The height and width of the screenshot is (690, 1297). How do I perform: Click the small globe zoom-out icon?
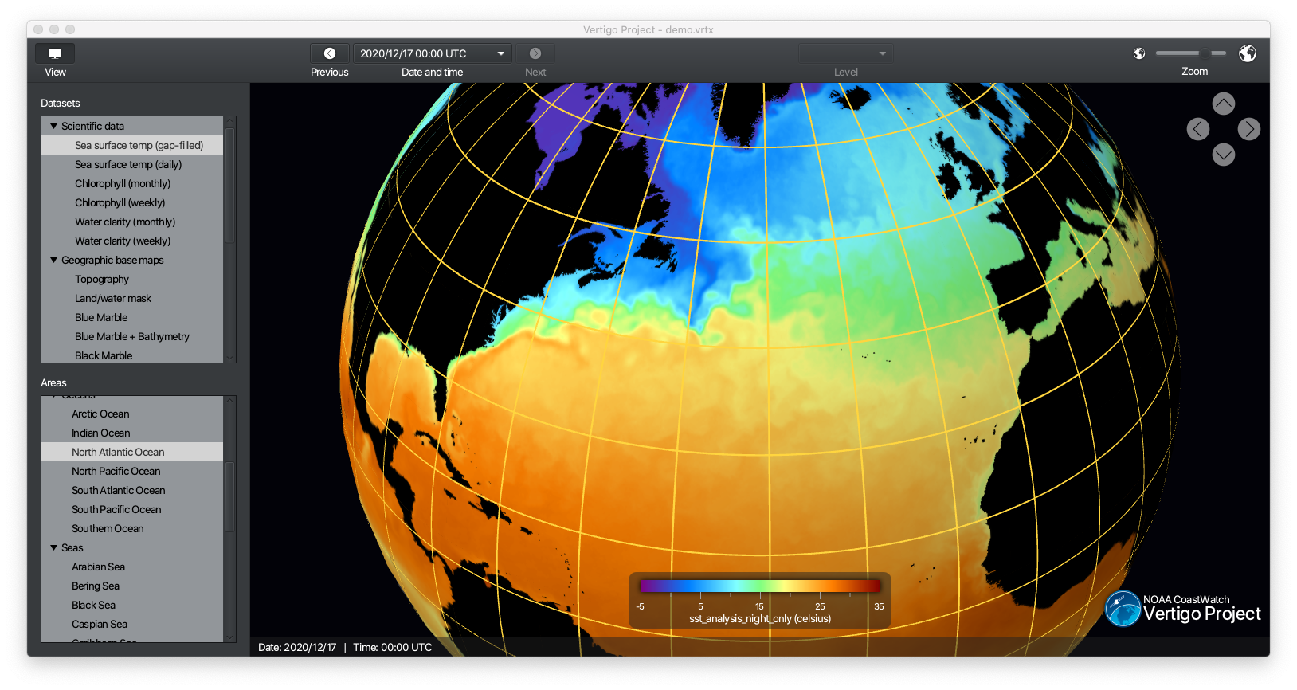(1139, 53)
